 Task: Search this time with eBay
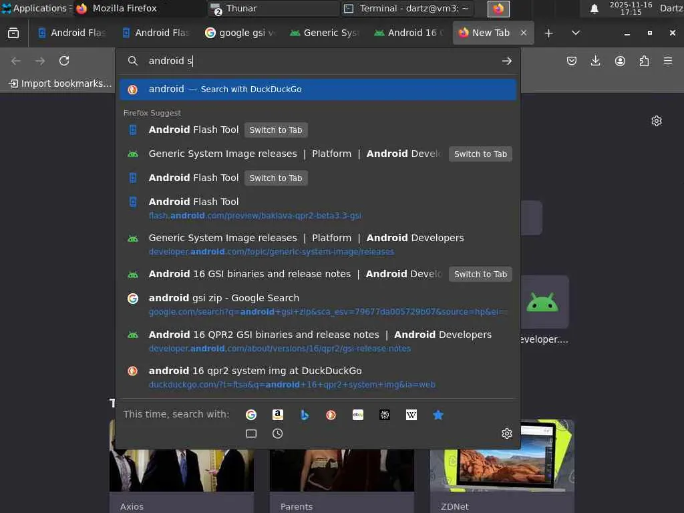(358, 414)
